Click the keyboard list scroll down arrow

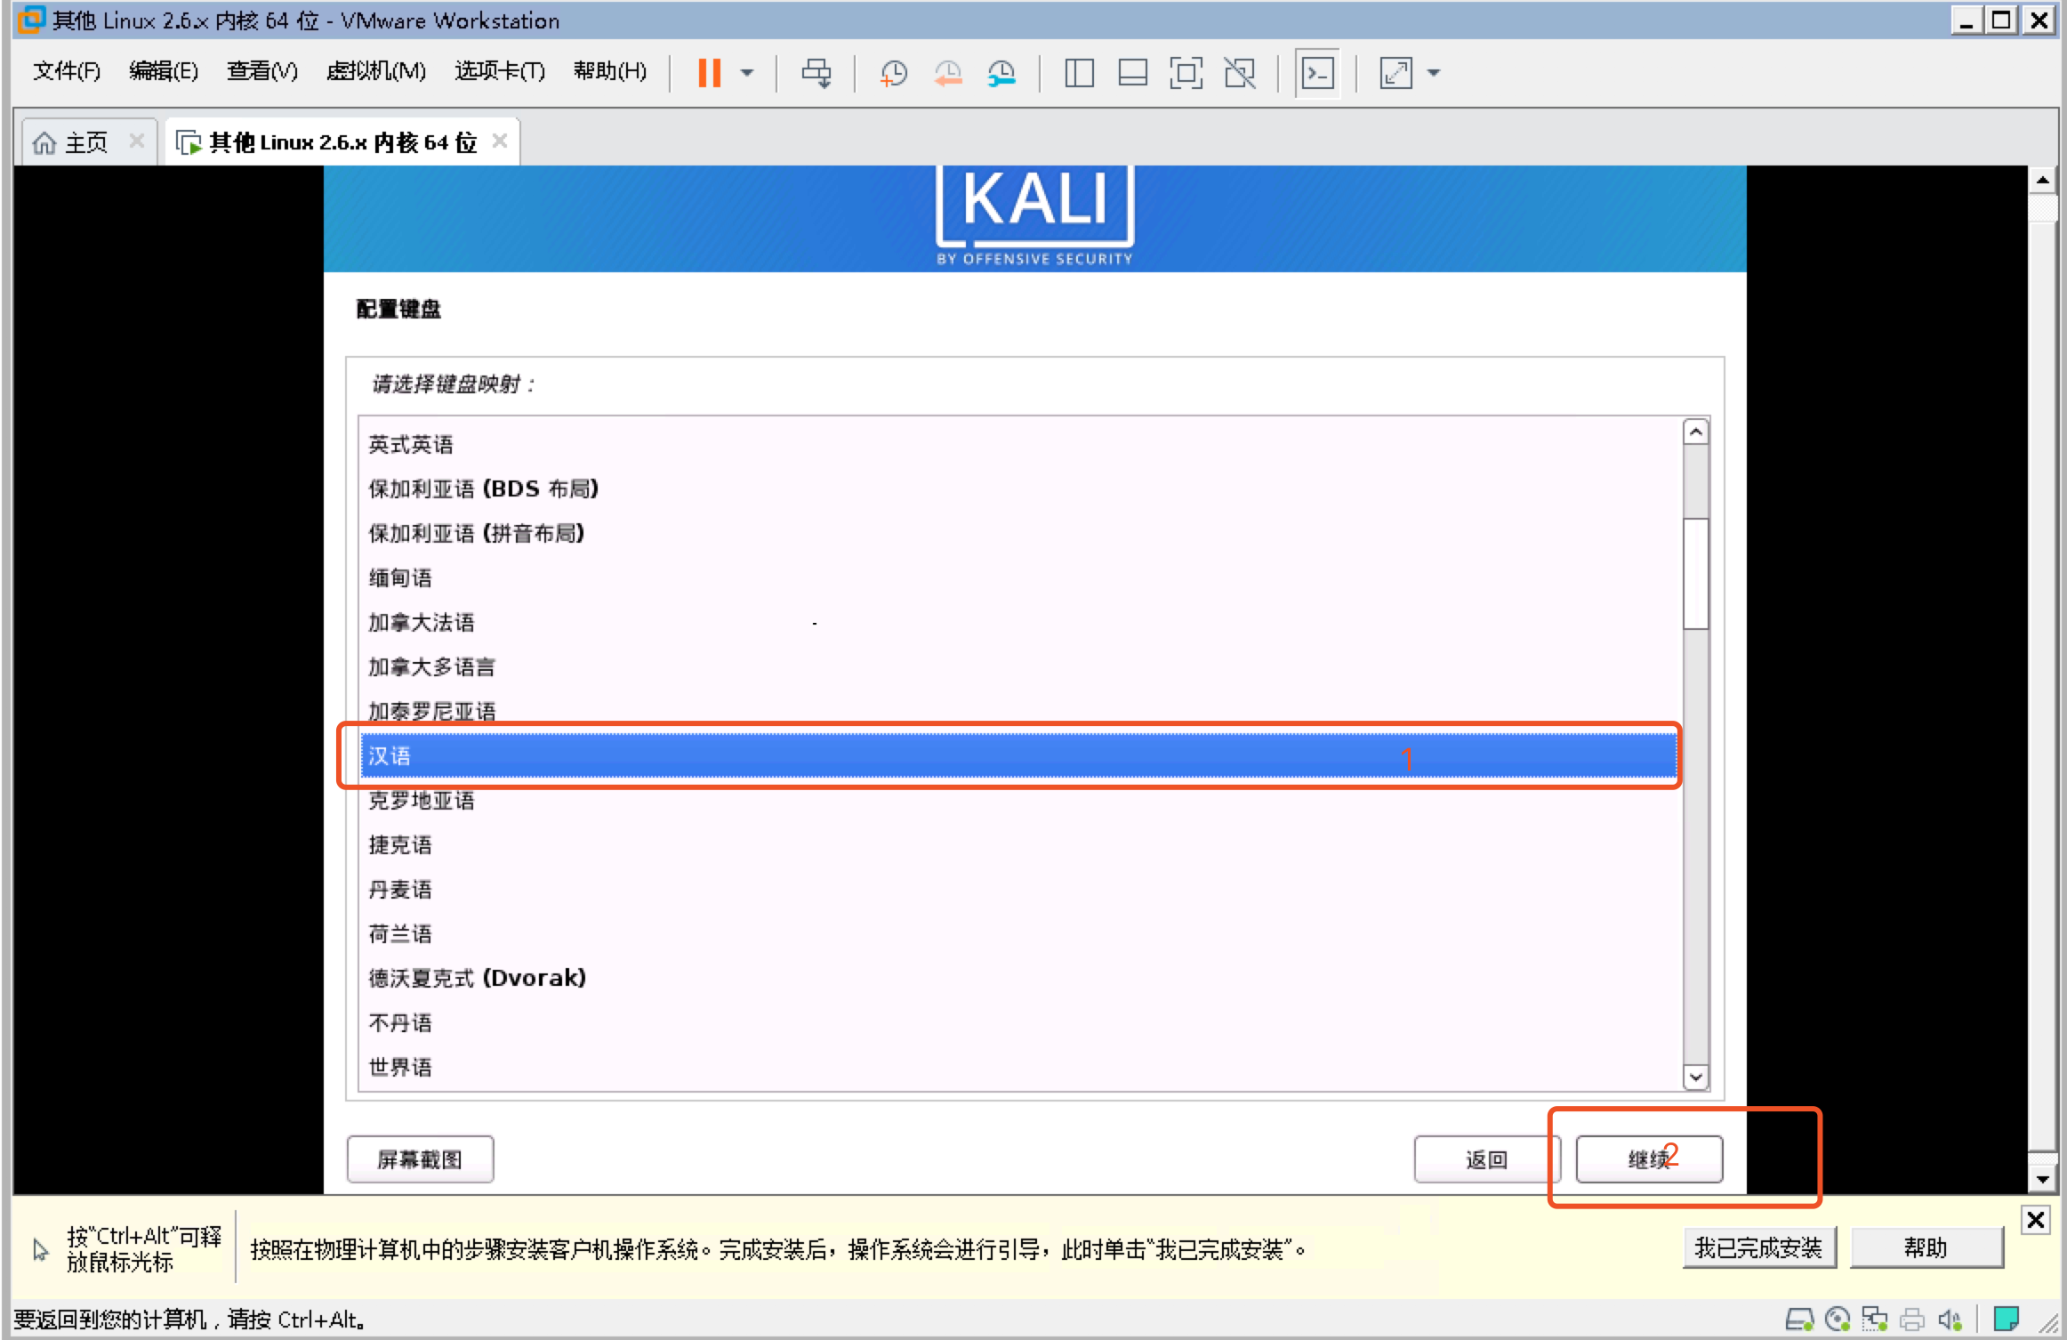1695,1077
